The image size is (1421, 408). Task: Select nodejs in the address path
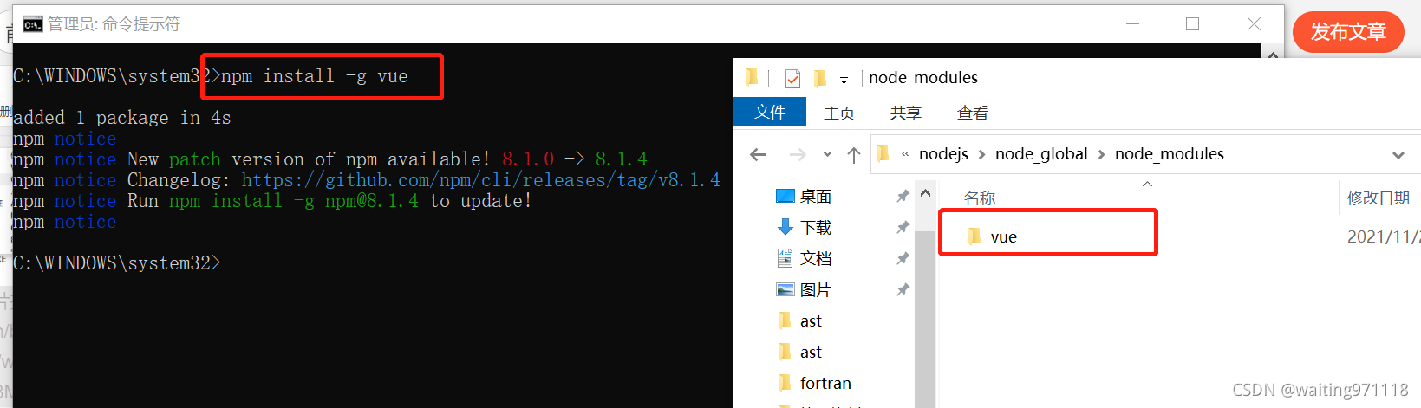point(943,154)
